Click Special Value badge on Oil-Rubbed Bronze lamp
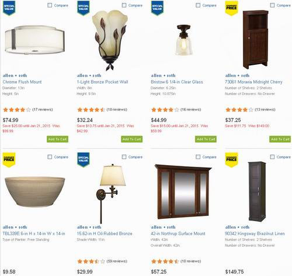 pos(84,160)
